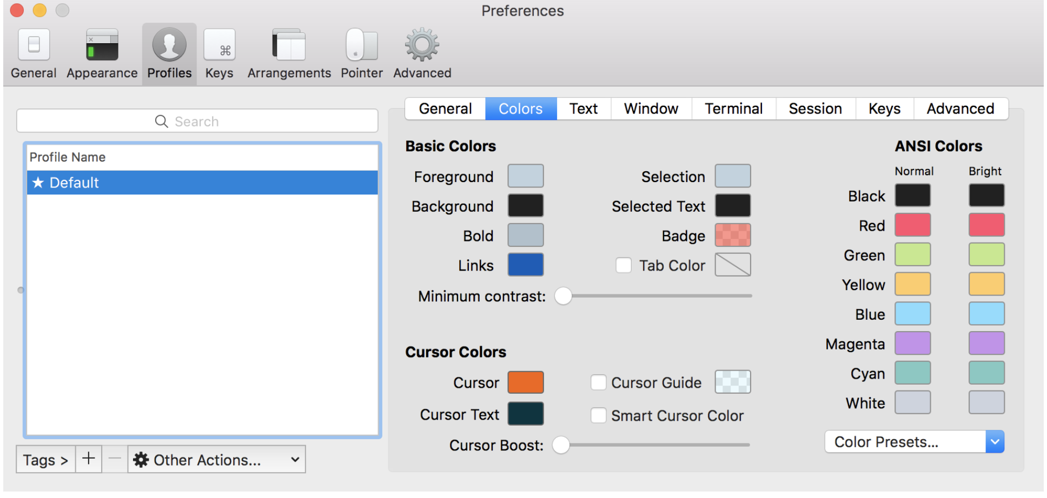Open the Color Presets dropdown

914,442
